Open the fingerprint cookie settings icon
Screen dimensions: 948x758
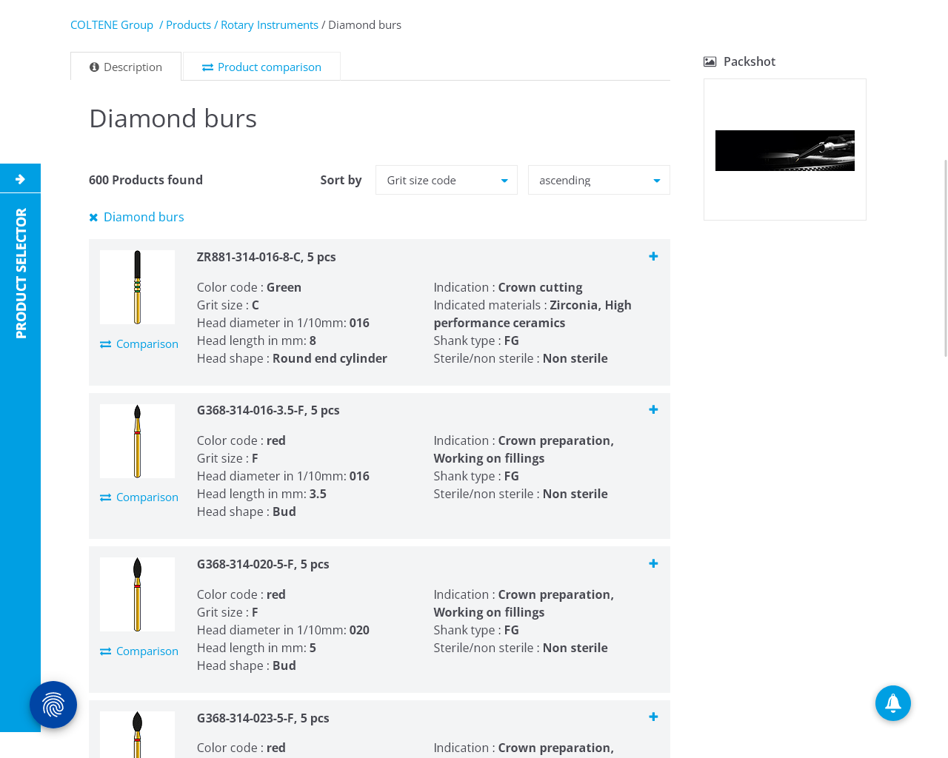pyautogui.click(x=53, y=705)
